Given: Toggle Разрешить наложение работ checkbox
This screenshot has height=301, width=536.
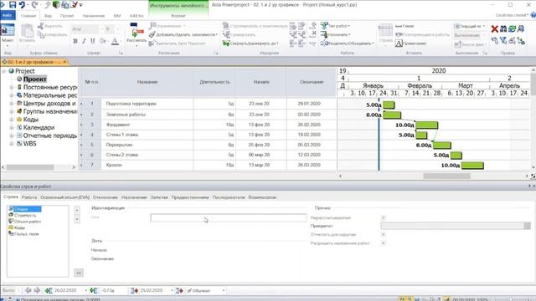Looking at the screenshot, I should pos(384,243).
